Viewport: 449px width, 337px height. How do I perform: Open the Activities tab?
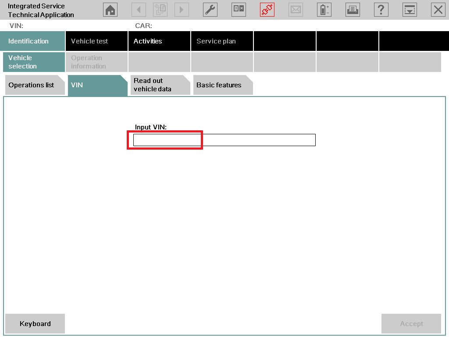click(x=160, y=41)
